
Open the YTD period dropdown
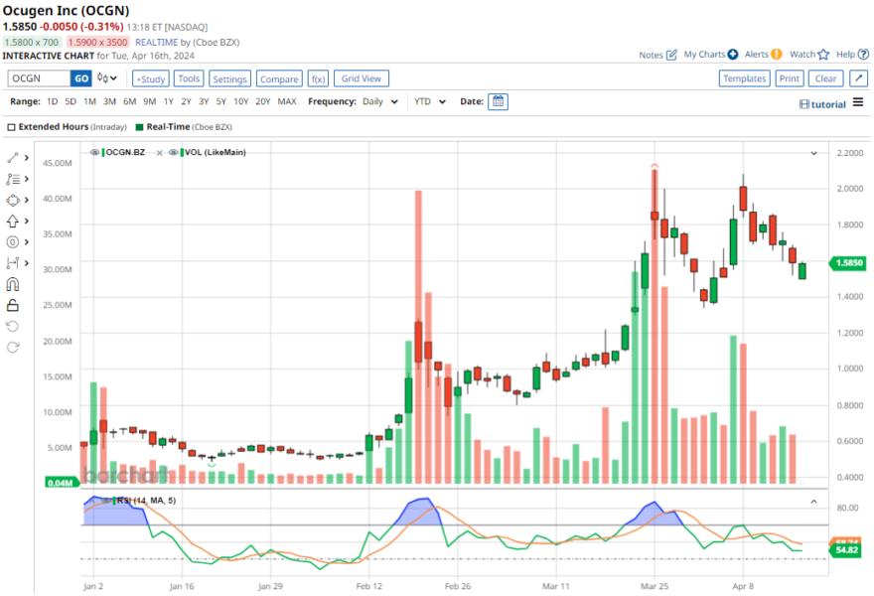(x=429, y=101)
